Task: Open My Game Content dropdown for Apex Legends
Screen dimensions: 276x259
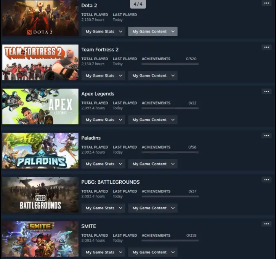Action: [x=153, y=120]
